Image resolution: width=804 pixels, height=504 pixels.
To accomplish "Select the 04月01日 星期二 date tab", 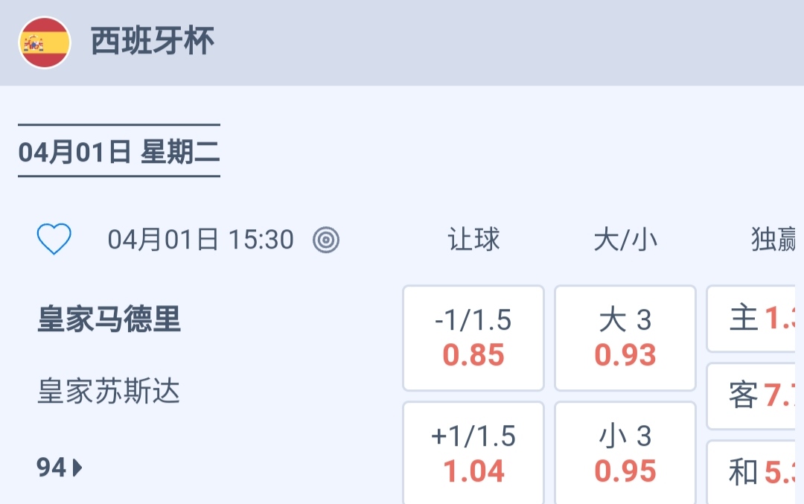I will pyautogui.click(x=119, y=152).
